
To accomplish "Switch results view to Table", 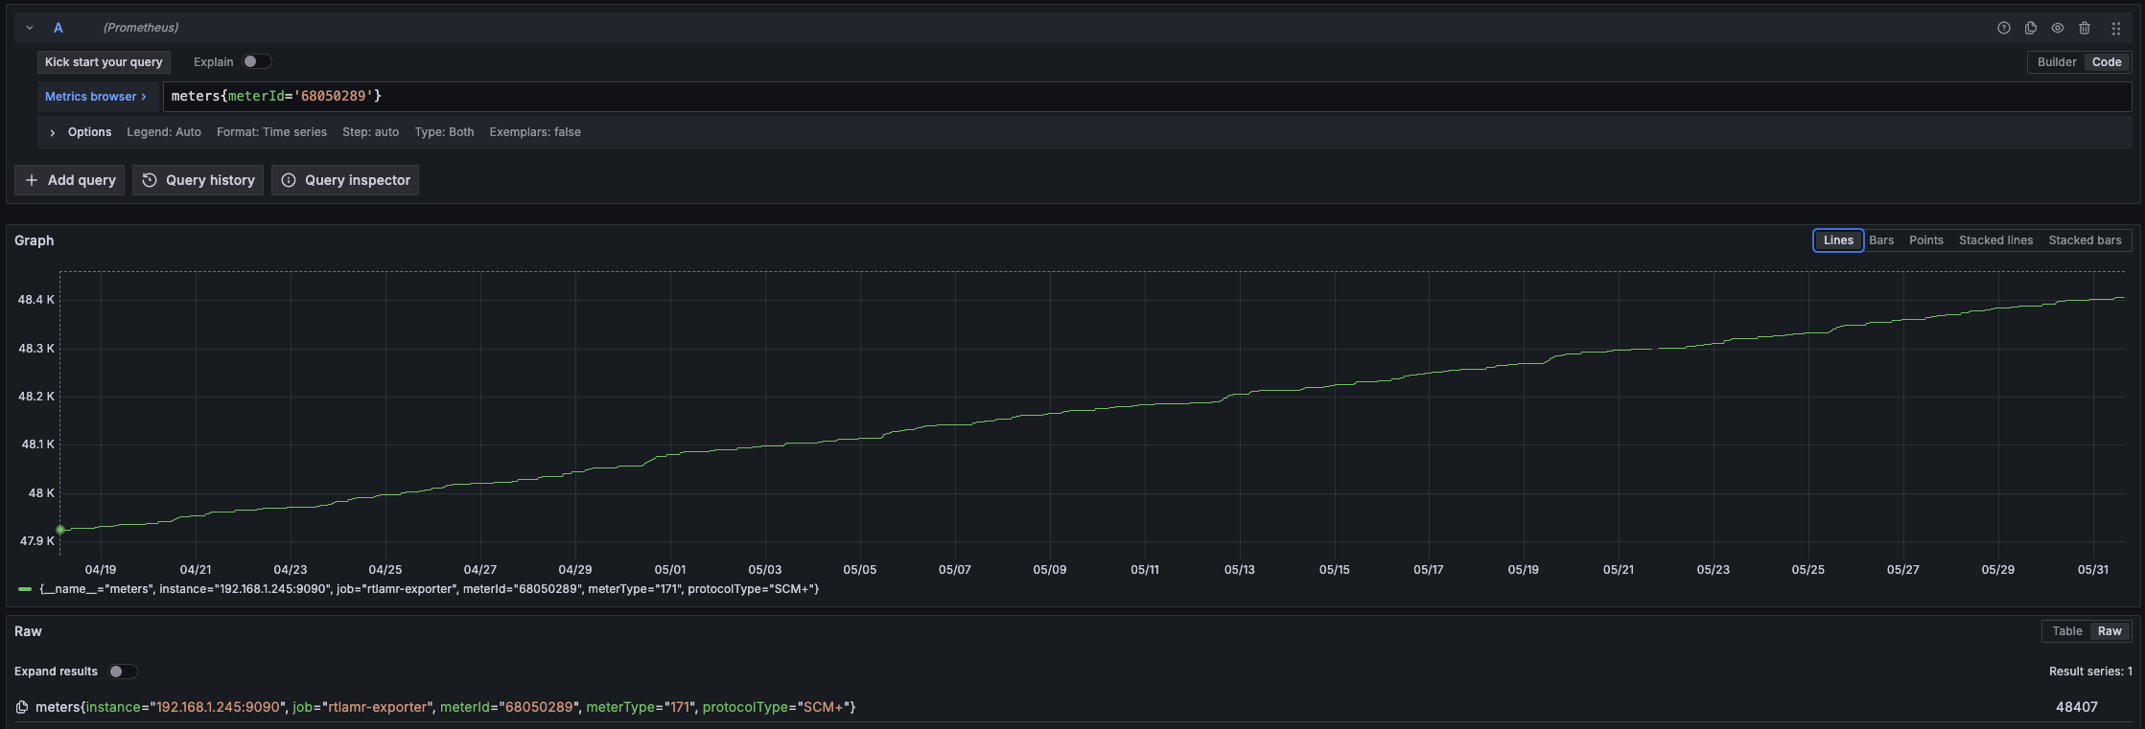I will [2066, 631].
